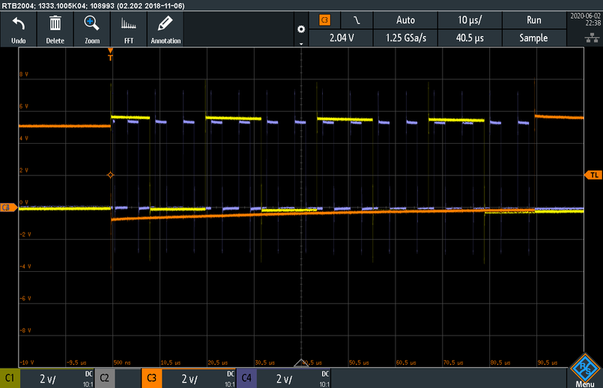Viewport: 603px width, 388px height.
Task: Select the C4 ground level marker
Action: 8,207
